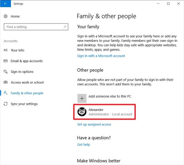The height and width of the screenshot is (165, 184).
Task: Select the Alexander Administrator local account
Action: pyautogui.click(x=110, y=112)
